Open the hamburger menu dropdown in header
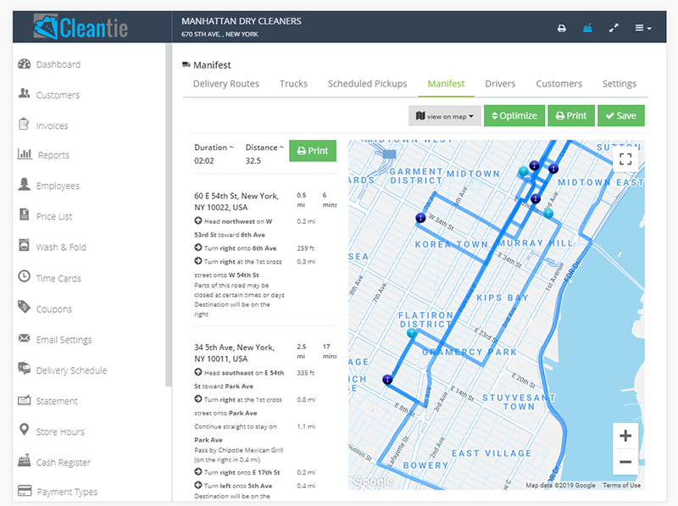The image size is (678, 506). [643, 28]
